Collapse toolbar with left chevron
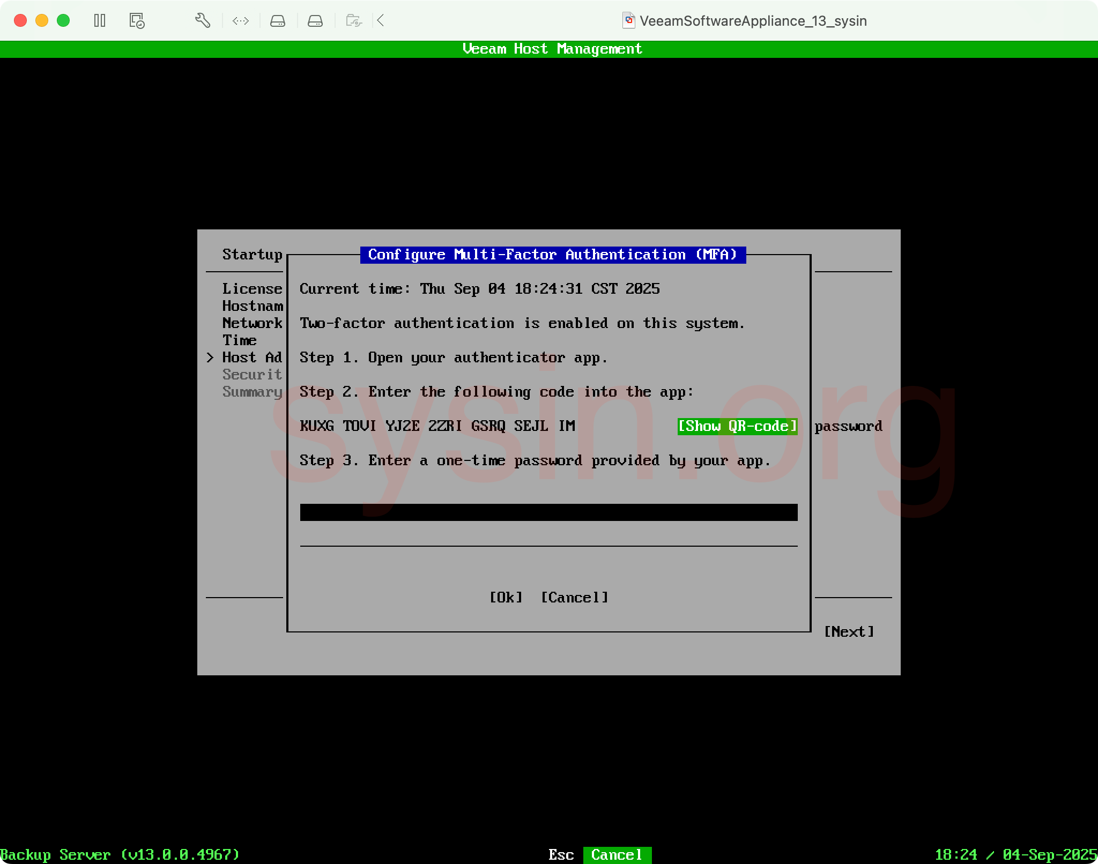The height and width of the screenshot is (864, 1098). pos(381,21)
